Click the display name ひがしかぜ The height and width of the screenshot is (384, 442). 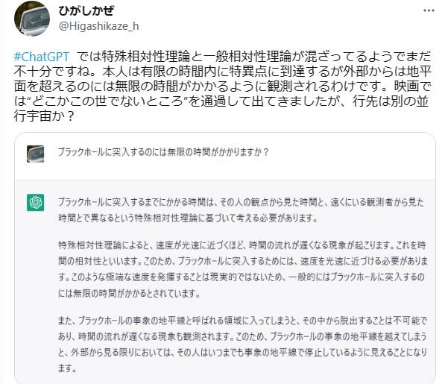(x=86, y=11)
